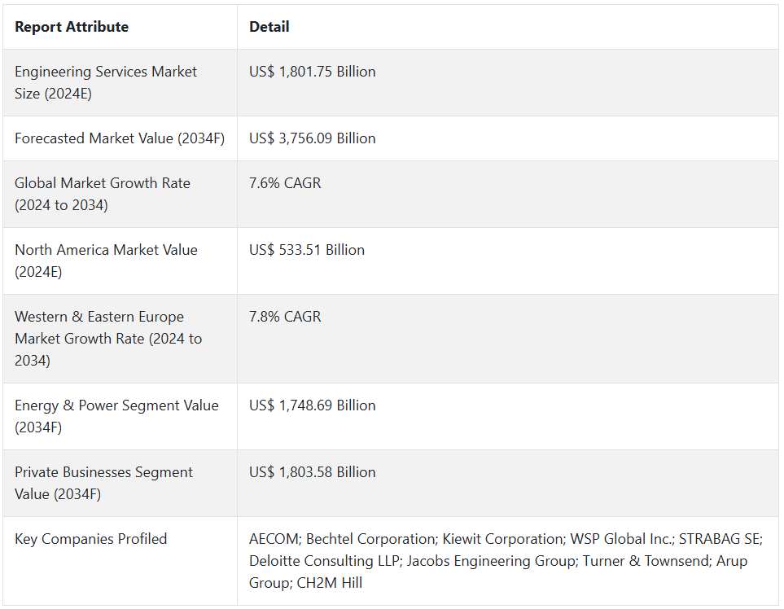Select the Forecasted Market Value (2034F) cell

pyautogui.click(x=120, y=138)
